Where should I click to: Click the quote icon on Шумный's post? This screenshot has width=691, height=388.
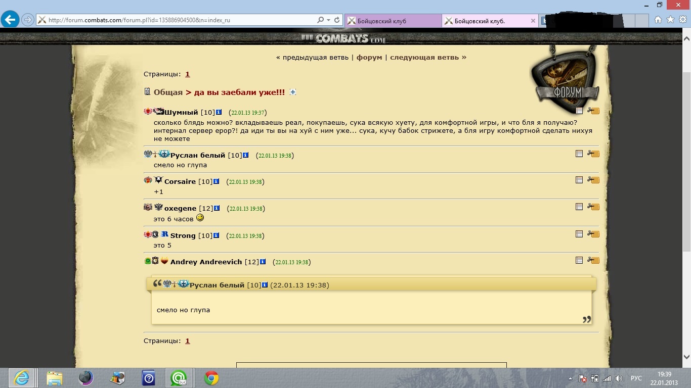[579, 111]
